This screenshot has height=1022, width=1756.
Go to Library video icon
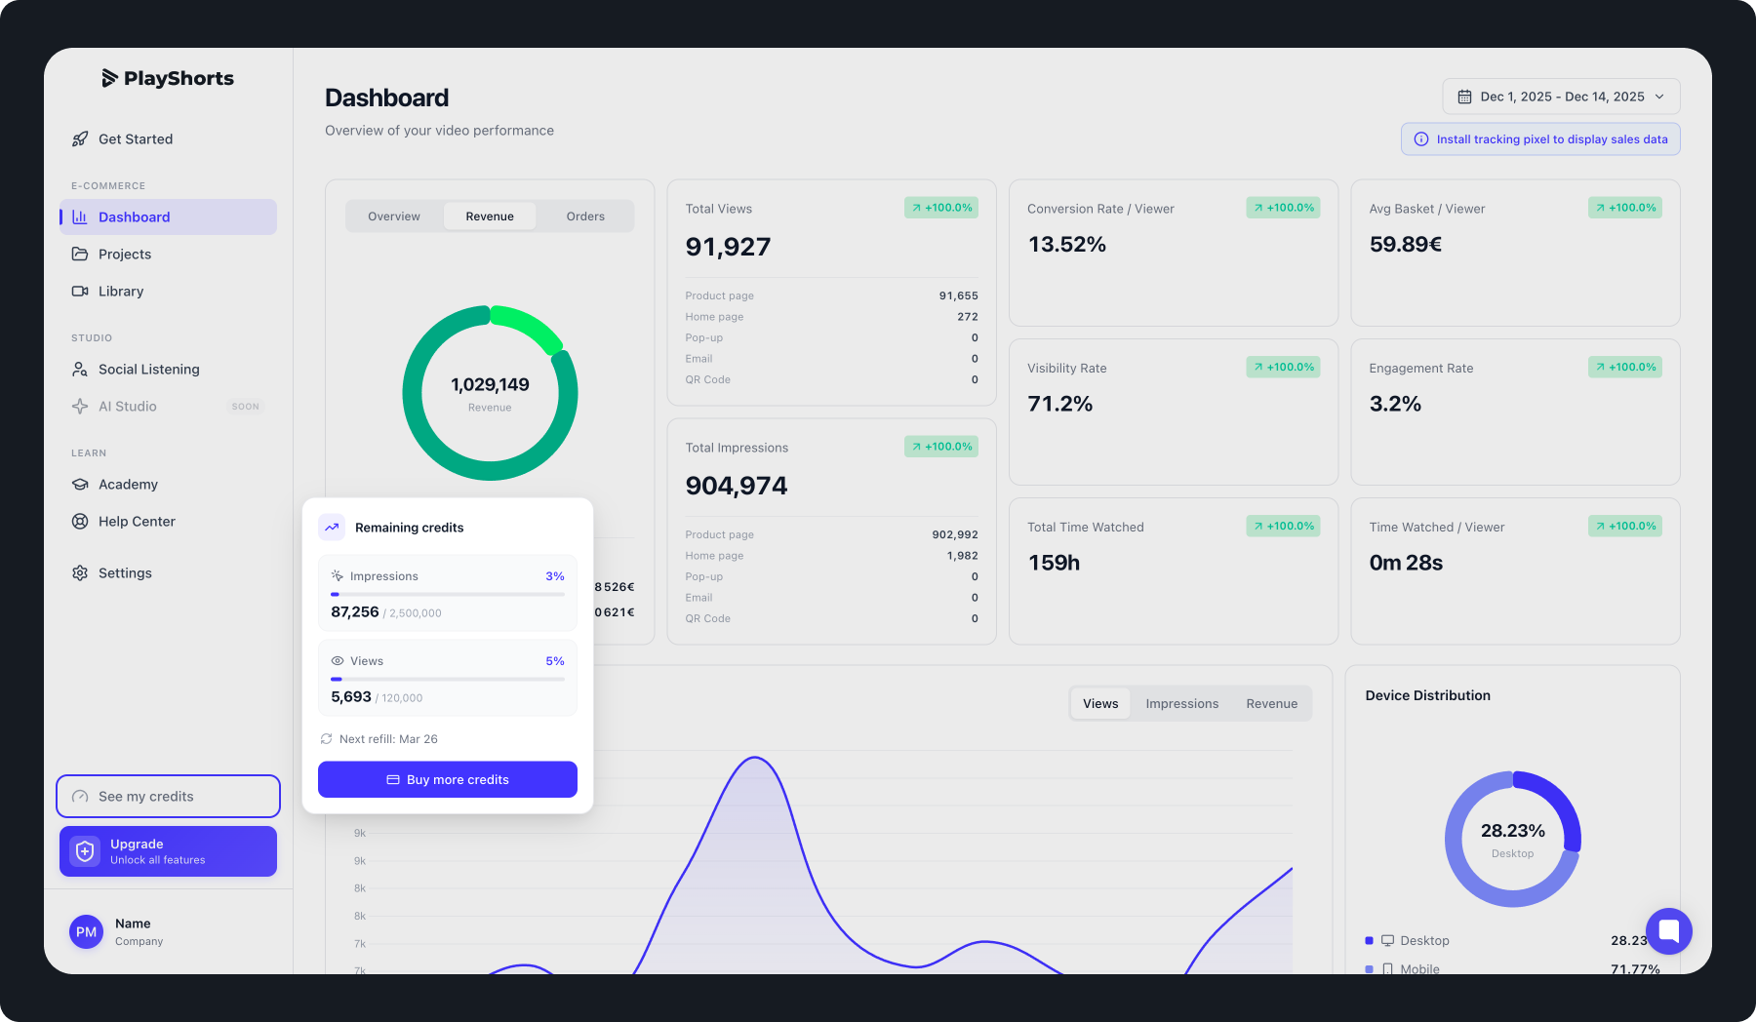click(80, 292)
